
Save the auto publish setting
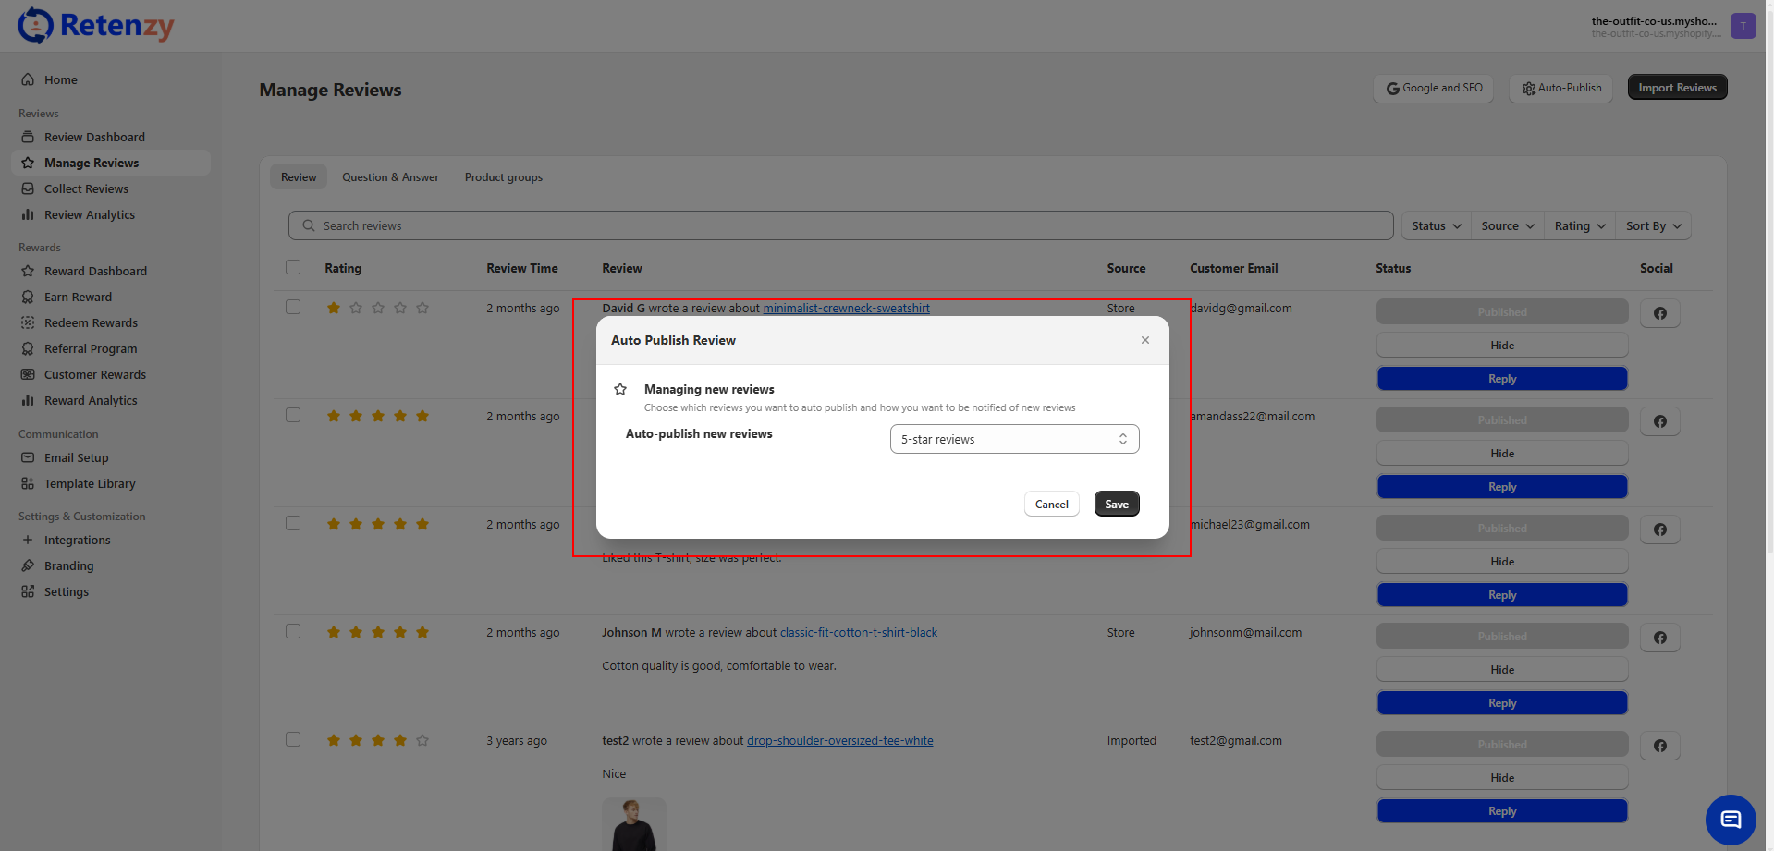tap(1117, 504)
